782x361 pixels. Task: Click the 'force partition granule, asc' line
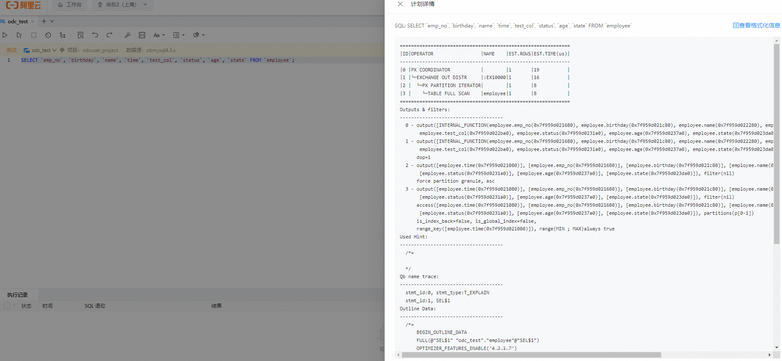pyautogui.click(x=455, y=181)
